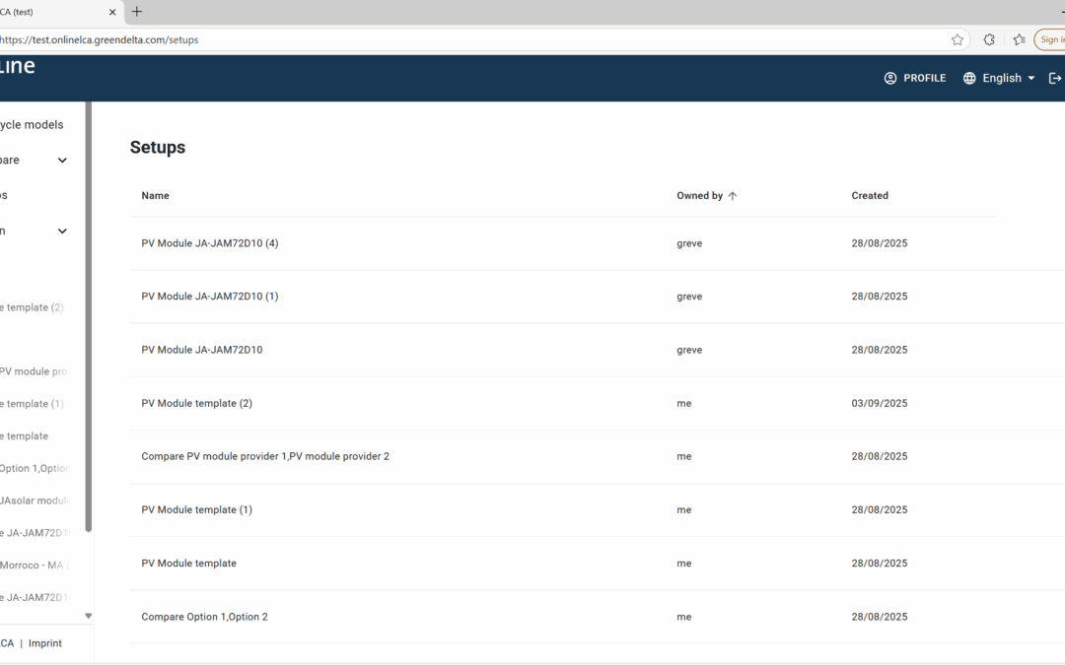Screen dimensions: 1065x665
Task: Open Compare Option 1,Option 2 setup
Action: click(204, 617)
